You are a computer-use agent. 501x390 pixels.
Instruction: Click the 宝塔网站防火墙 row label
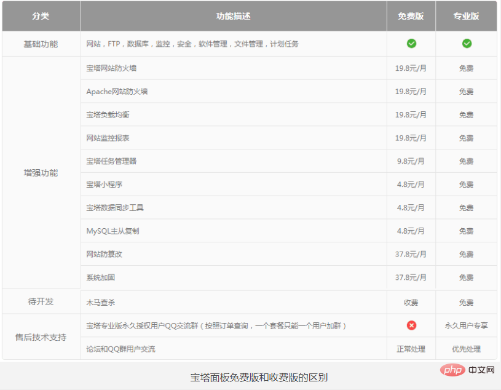click(111, 68)
